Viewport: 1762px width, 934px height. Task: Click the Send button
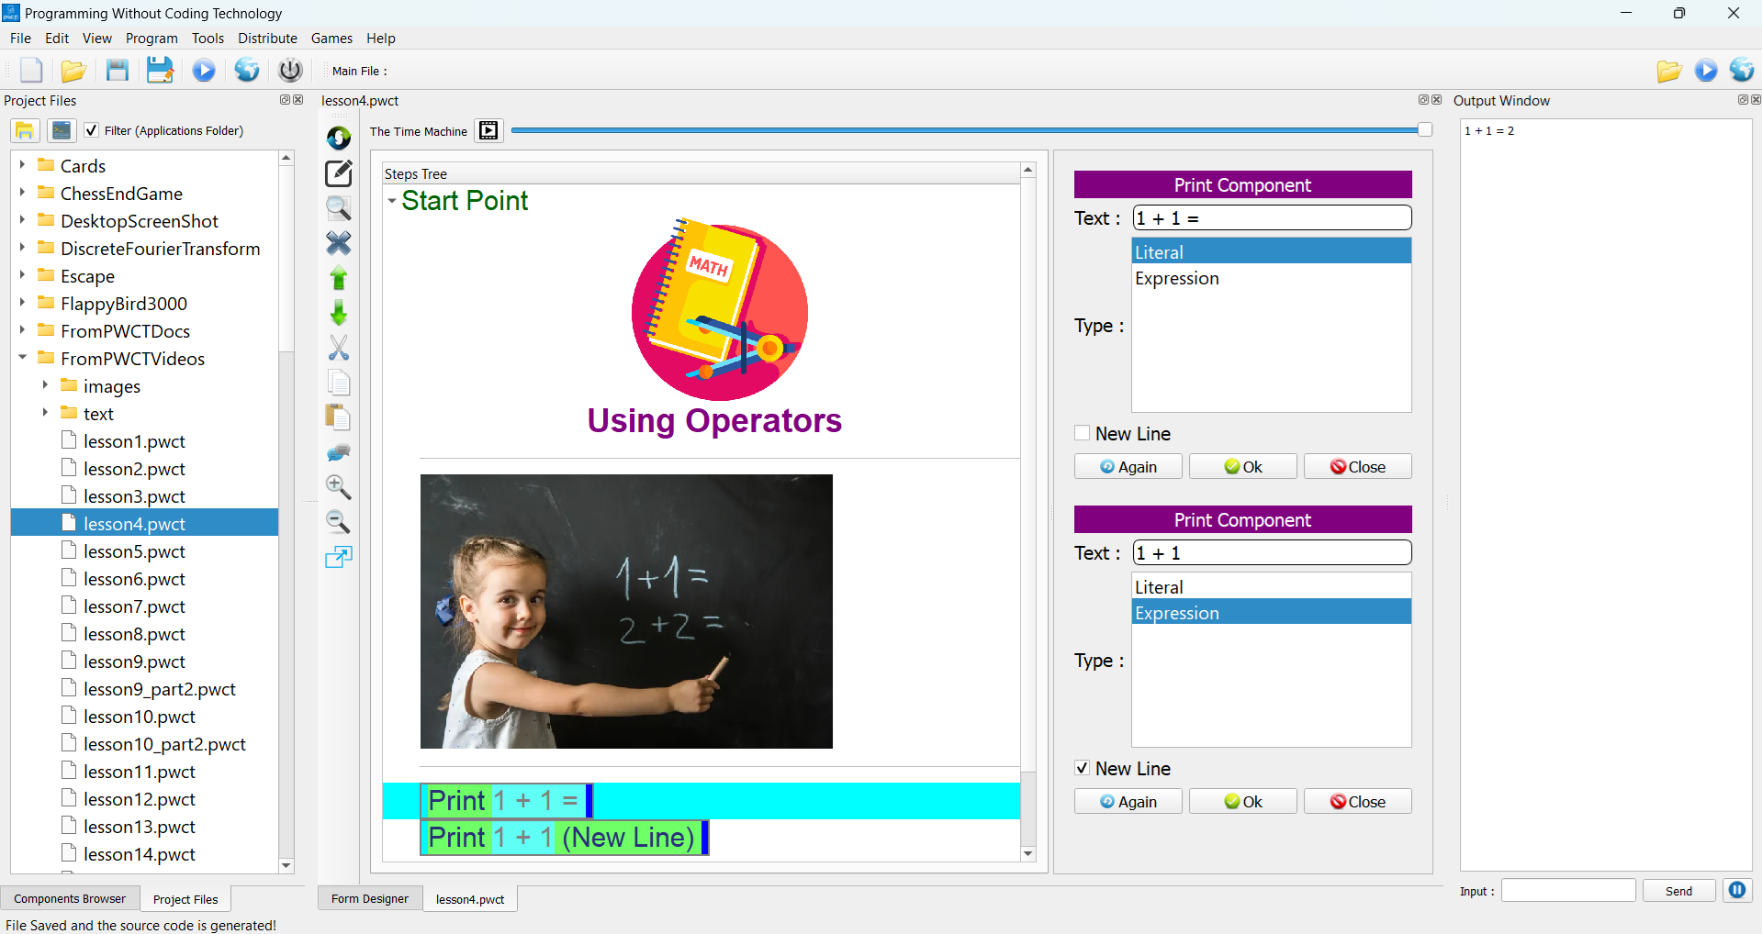1678,891
